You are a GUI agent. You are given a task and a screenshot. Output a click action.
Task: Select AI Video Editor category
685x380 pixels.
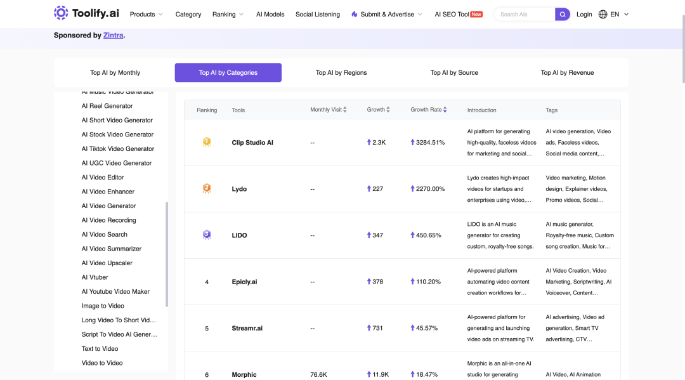[x=103, y=178]
